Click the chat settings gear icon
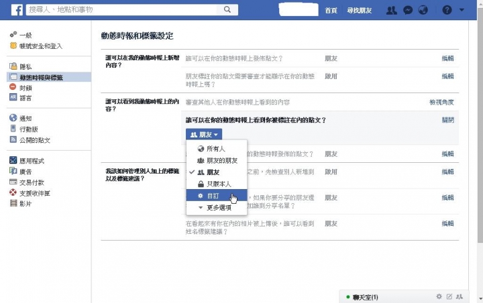This screenshot has height=303, width=483. coord(439,296)
